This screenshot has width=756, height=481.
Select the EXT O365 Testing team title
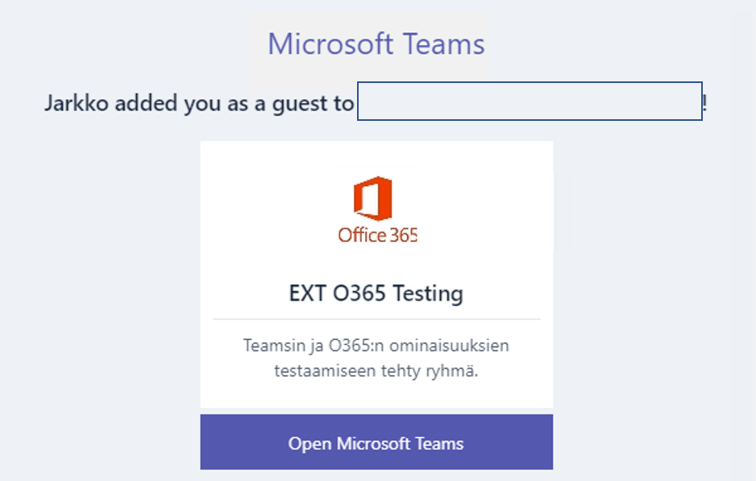[376, 292]
